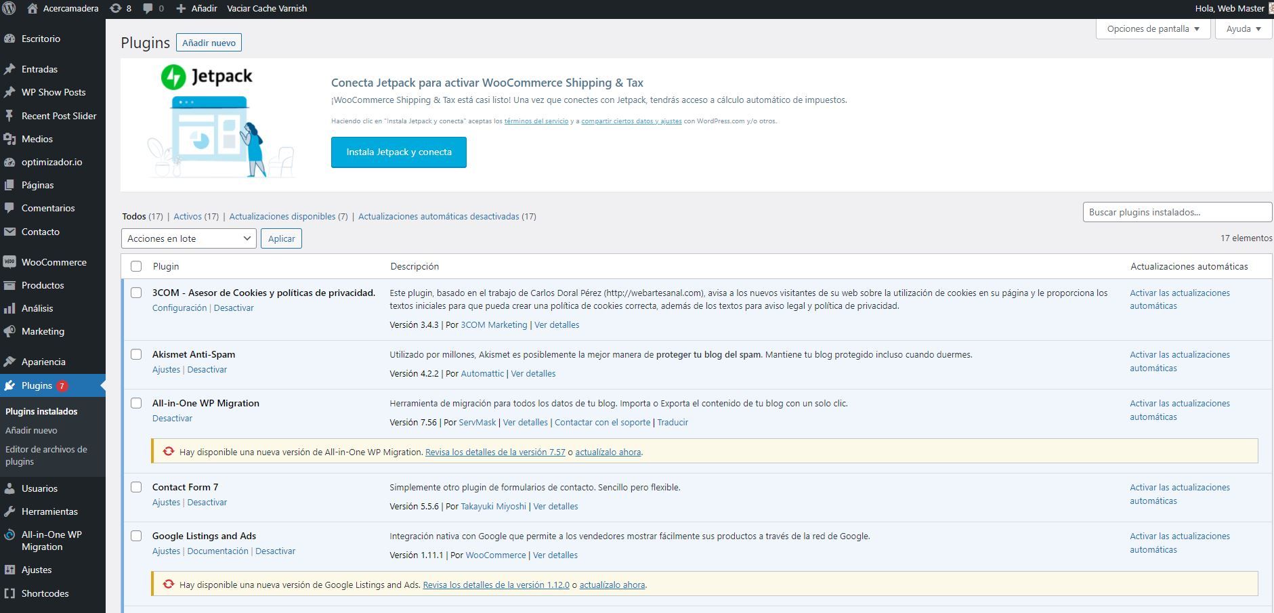Image resolution: width=1274 pixels, height=613 pixels.
Task: Click the Shortcodes brackets icon
Action: click(x=9, y=593)
